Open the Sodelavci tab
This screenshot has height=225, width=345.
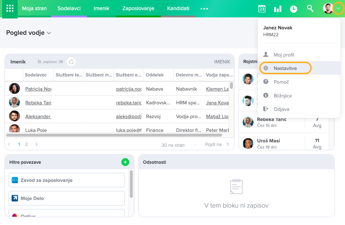(x=69, y=8)
